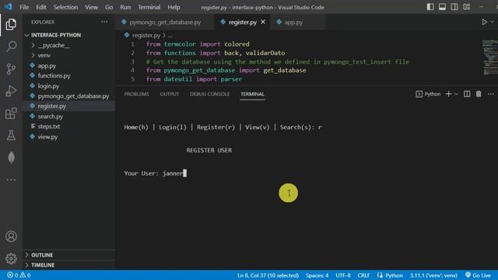Open the Go menu
This screenshot has height=280, width=498.
[109, 7]
